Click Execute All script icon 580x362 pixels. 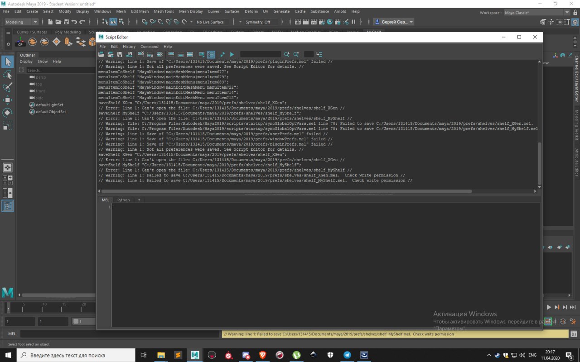pyautogui.click(x=222, y=54)
